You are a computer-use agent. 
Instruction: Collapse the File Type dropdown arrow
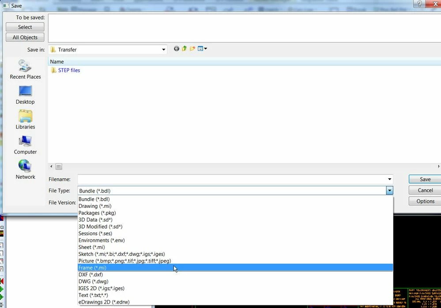point(389,191)
